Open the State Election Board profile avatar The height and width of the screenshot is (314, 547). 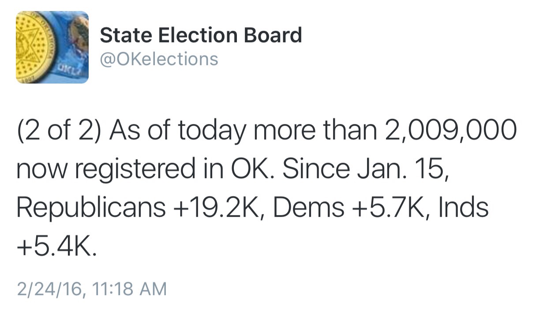(x=52, y=47)
